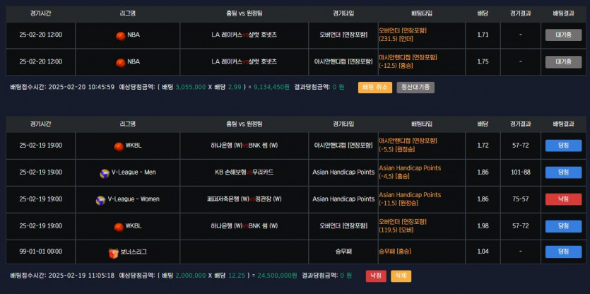590x294 pixels.
Task: Click the 배팅결과 column header in second table
Action: pos(563,124)
